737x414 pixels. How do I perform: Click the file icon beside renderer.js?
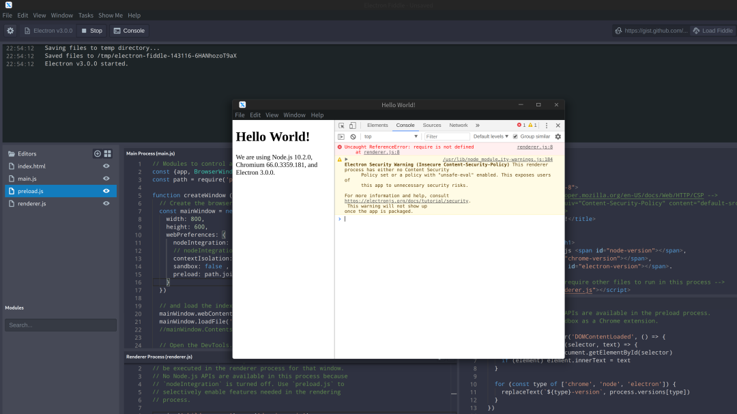(x=12, y=203)
